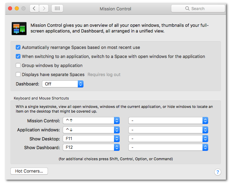Open the Dashboard dropdown set to Off

click(x=62, y=84)
